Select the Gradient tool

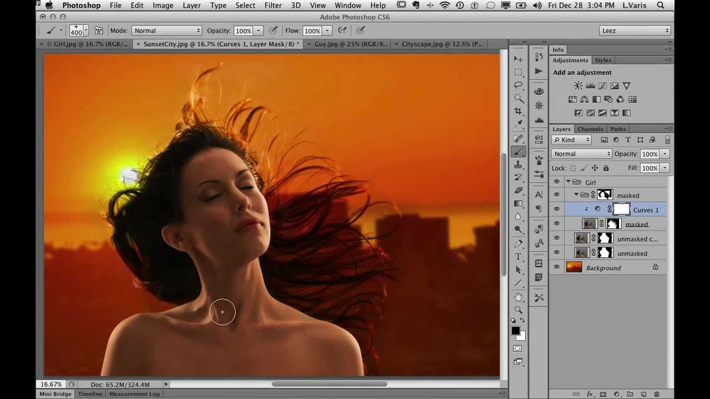pyautogui.click(x=518, y=203)
